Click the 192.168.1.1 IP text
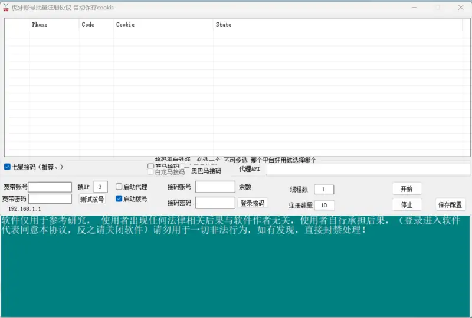The height and width of the screenshot is (318, 472). point(25,209)
